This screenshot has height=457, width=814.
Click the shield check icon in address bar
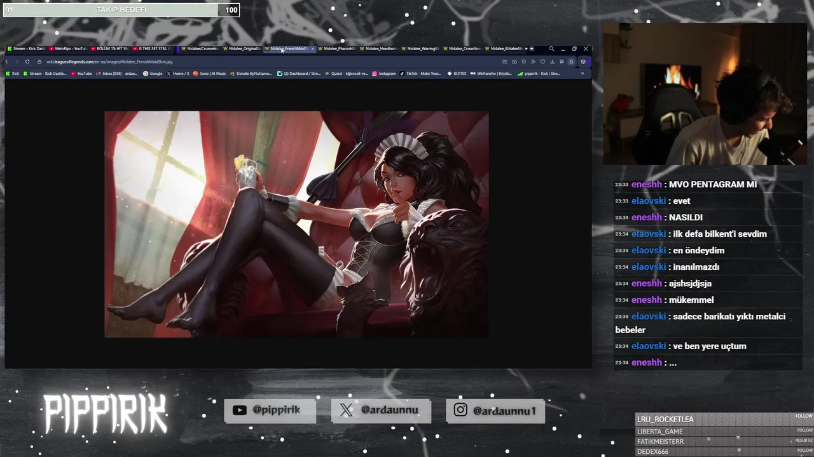523,62
